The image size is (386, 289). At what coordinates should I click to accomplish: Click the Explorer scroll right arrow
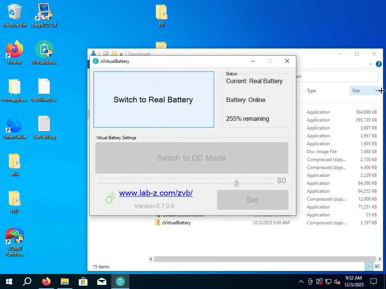pos(380,259)
